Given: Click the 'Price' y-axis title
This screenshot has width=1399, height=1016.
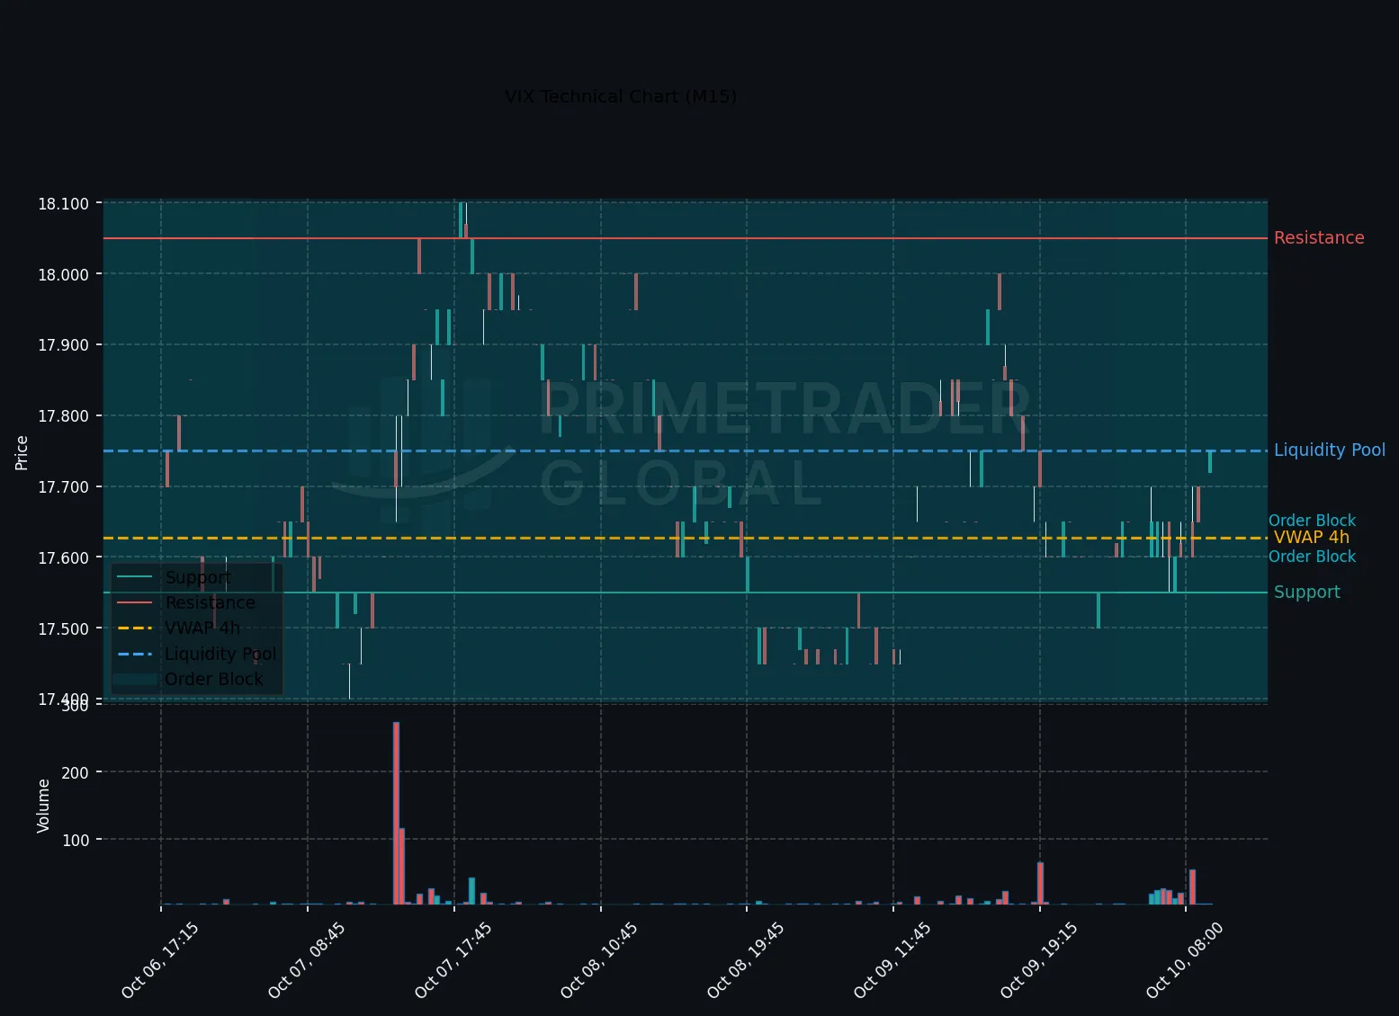Looking at the screenshot, I should coord(22,452).
